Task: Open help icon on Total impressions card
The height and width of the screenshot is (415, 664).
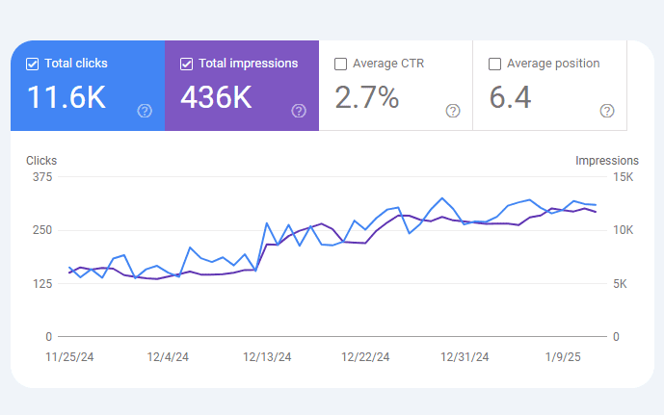Action: [299, 111]
